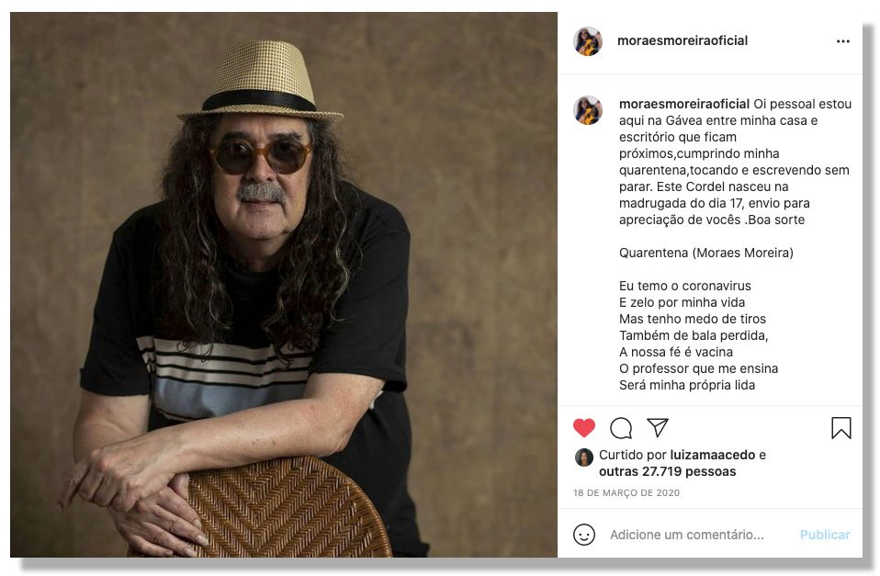Open comments via the speech bubble icon
The height and width of the screenshot is (576, 880).
coord(621,428)
